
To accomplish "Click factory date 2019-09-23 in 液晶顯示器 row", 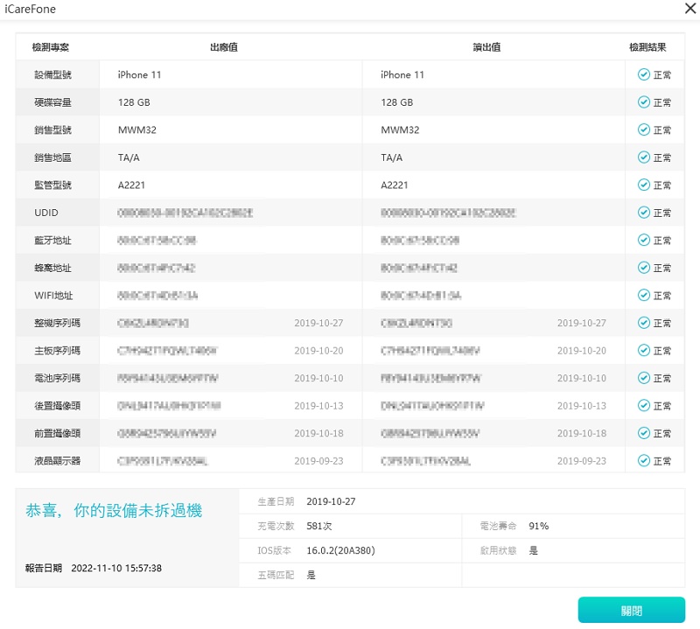I will pos(318,461).
